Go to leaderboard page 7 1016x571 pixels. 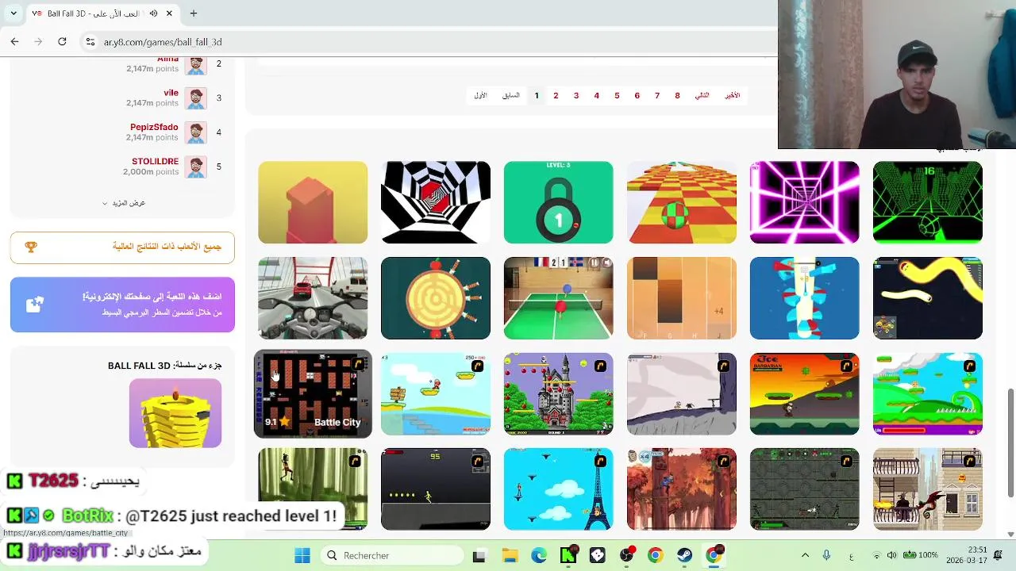[657, 95]
